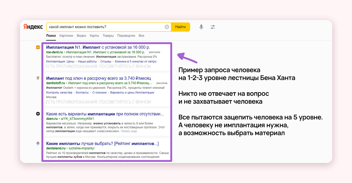The height and width of the screenshot is (183, 352).
Task: Select the Поиск tab
Action: click(51, 36)
